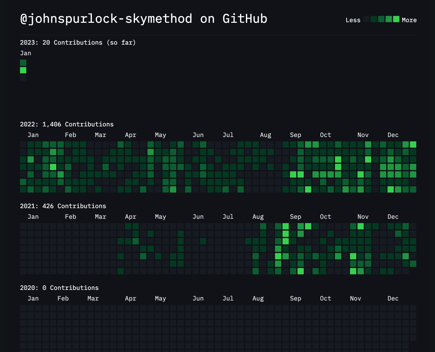Click the 2021: 426 Contributions heading
The height and width of the screenshot is (352, 435).
pyautogui.click(x=63, y=206)
